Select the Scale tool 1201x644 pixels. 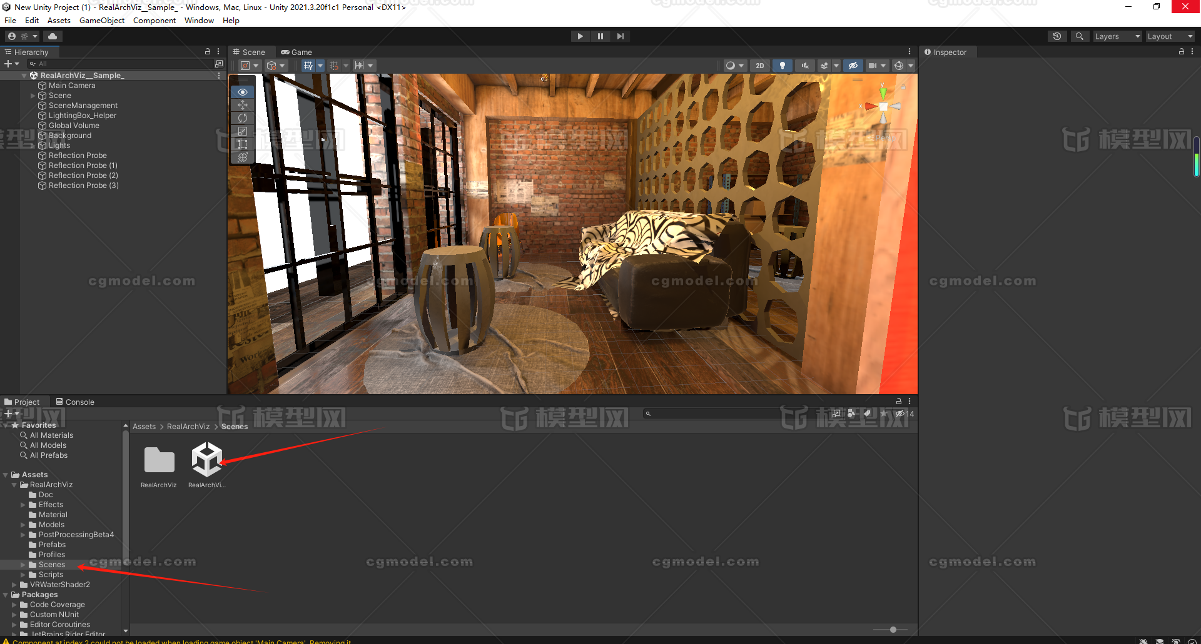[242, 131]
